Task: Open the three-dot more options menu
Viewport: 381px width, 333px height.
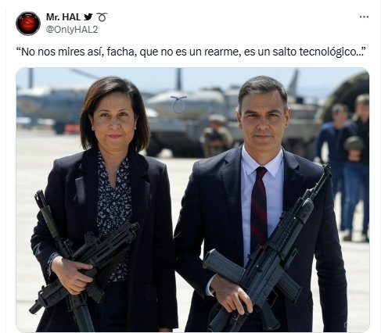Action: tap(364, 17)
